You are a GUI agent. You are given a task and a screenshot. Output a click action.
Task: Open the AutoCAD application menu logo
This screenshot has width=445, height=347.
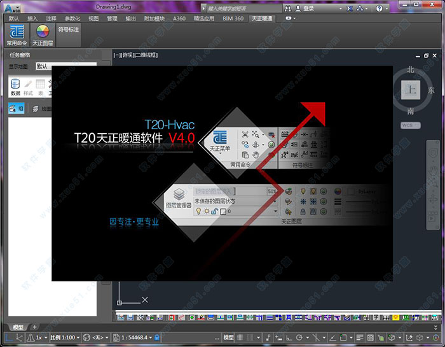[12, 8]
